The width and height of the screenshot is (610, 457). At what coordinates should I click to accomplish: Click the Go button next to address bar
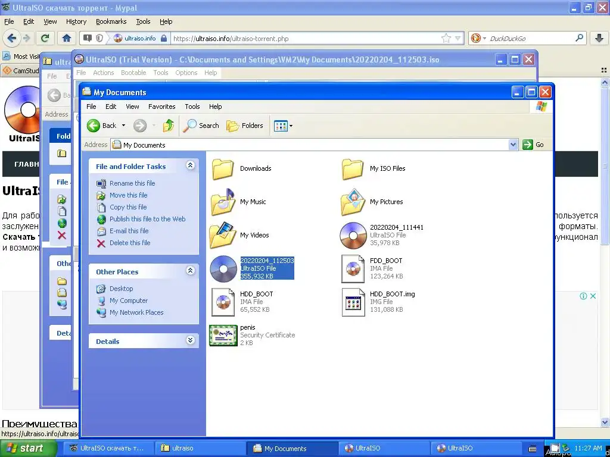point(533,145)
